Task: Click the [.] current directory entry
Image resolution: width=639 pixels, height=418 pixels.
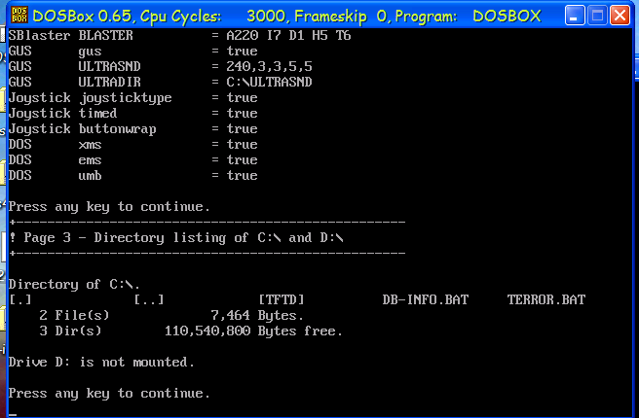Action: coord(20,300)
